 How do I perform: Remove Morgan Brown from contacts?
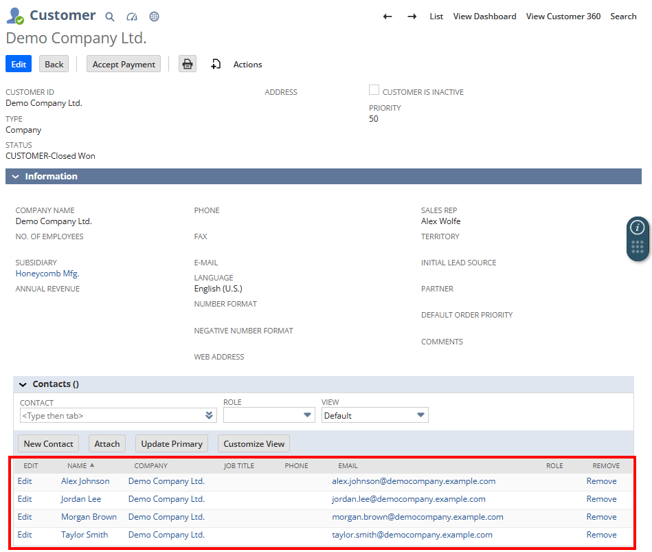[x=601, y=517]
